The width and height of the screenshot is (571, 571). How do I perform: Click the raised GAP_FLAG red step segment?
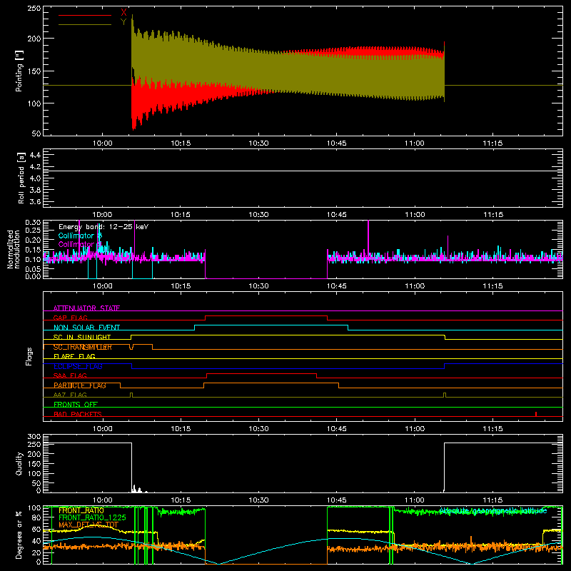coord(266,316)
